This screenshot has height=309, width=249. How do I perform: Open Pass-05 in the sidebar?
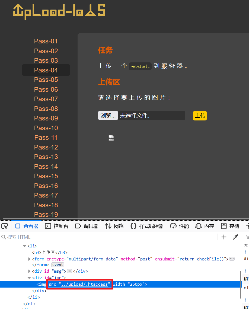click(x=46, y=79)
